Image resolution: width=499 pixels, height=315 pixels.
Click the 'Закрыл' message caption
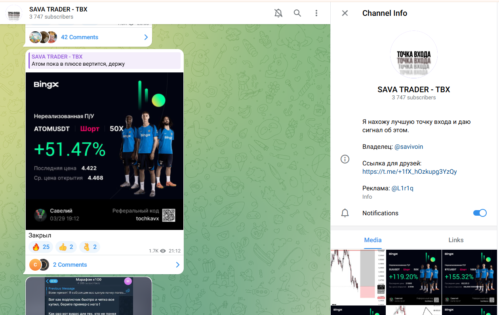pyautogui.click(x=40, y=235)
